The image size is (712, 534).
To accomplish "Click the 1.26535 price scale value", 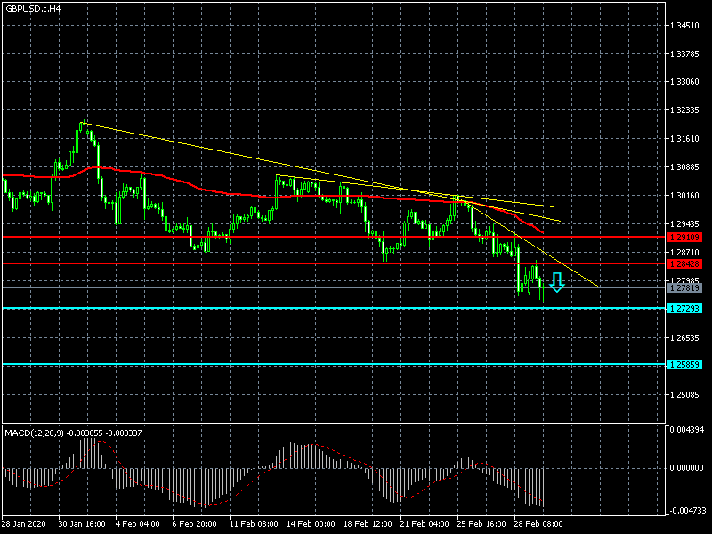I will tap(684, 338).
